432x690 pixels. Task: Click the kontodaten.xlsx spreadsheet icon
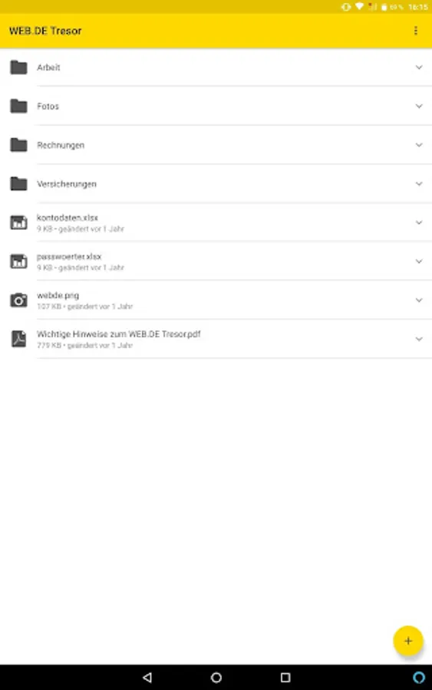click(x=18, y=222)
